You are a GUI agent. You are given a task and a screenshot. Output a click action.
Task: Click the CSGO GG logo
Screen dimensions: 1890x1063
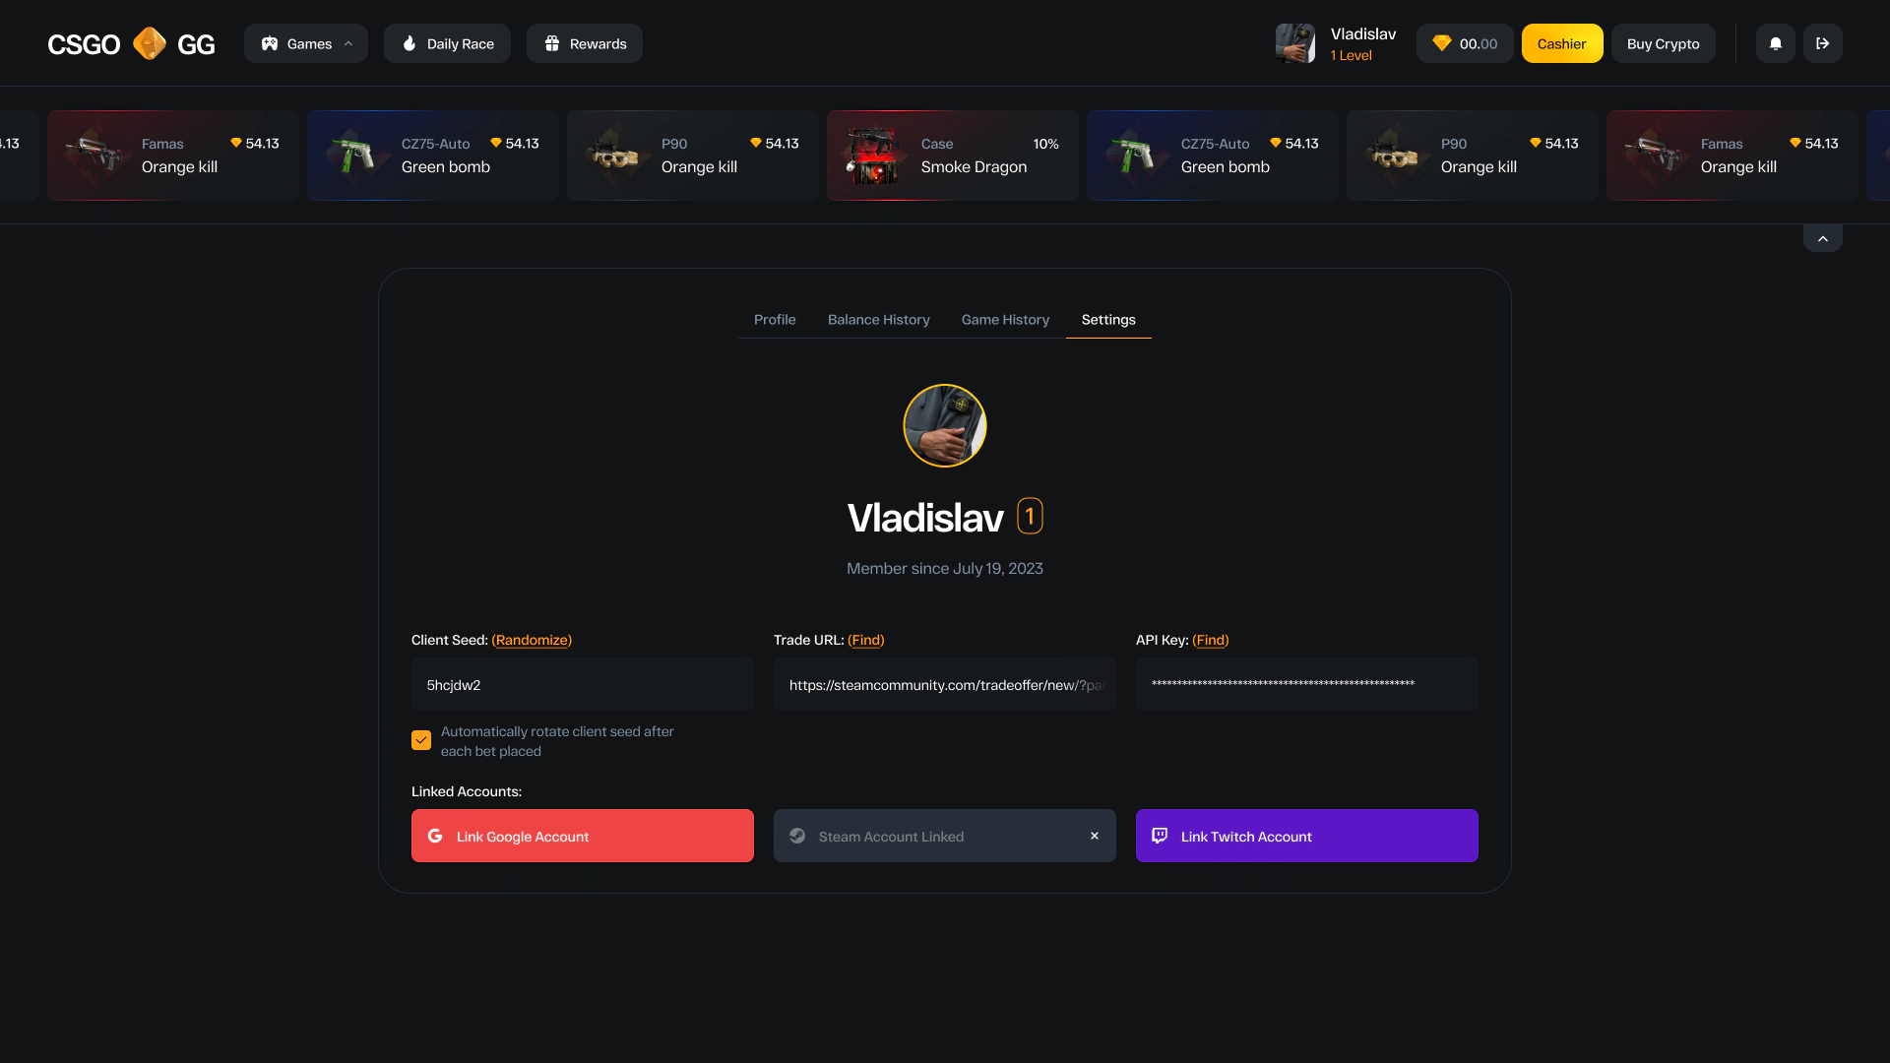coord(131,43)
